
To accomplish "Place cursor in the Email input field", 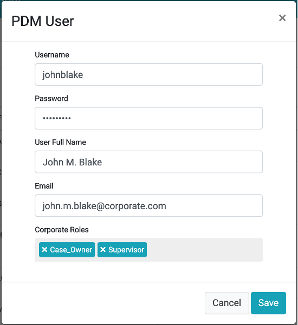I will coord(148,206).
